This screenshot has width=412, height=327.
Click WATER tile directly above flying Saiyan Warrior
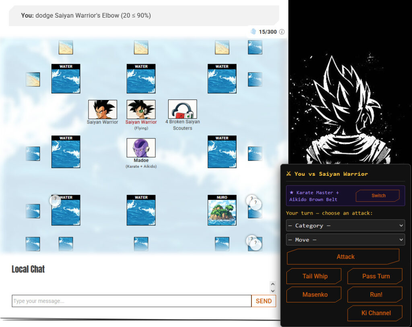click(141, 79)
